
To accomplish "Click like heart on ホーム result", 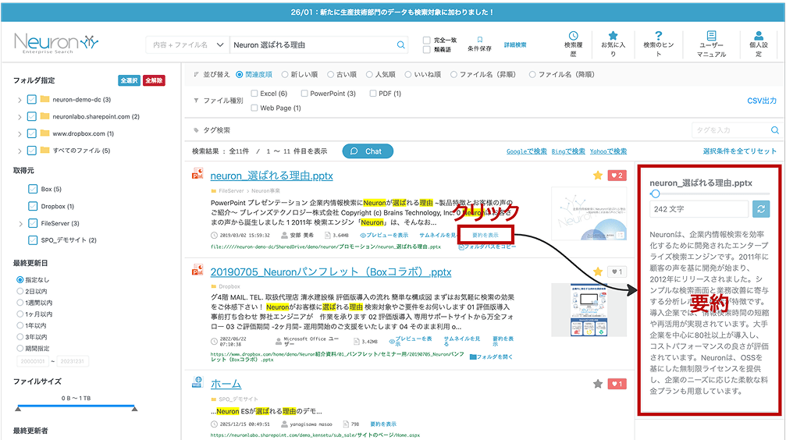I will point(617,384).
